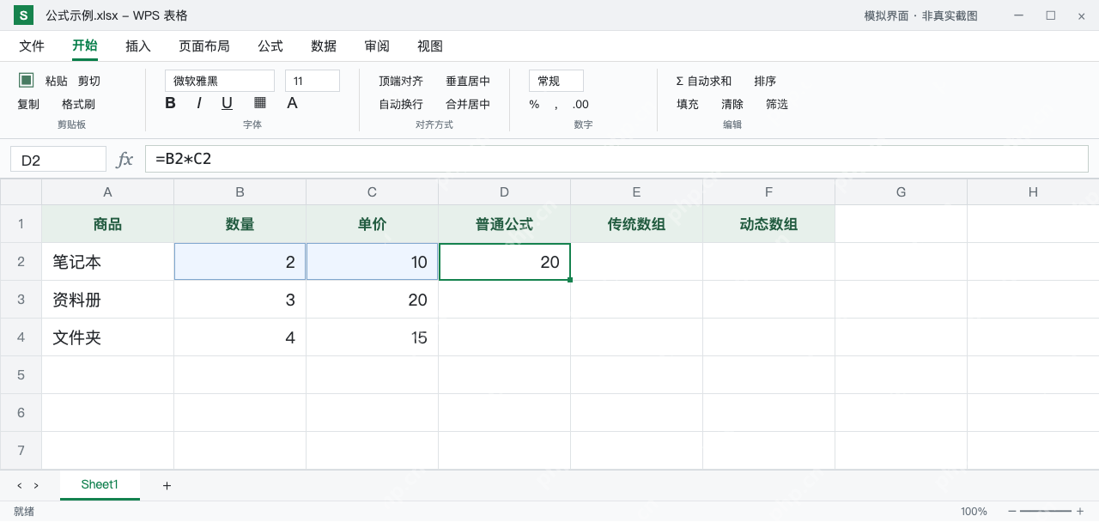Click the 100% zoom level text
Screen dimensions: 1099x522
point(974,511)
